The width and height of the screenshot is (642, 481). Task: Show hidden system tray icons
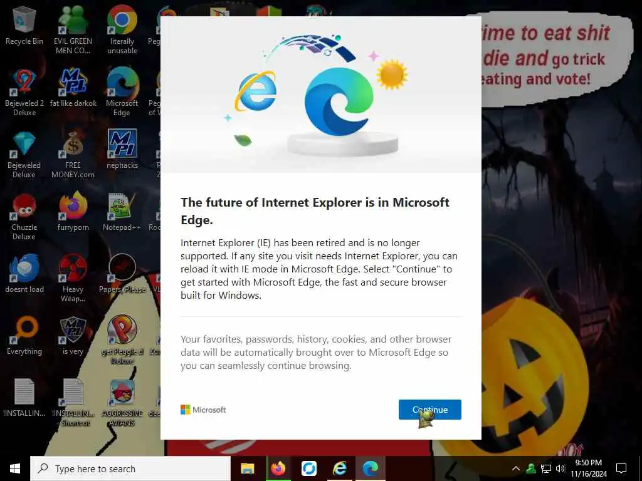(516, 468)
